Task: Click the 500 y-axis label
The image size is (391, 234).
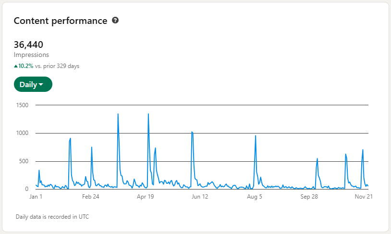Action: click(24, 161)
